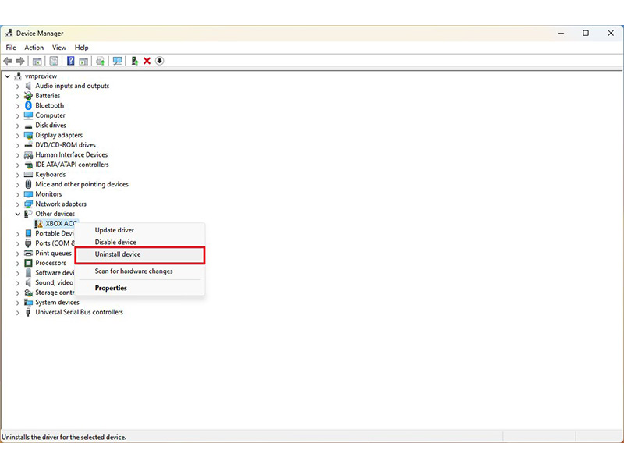Choose Update driver from context menu

point(140,230)
